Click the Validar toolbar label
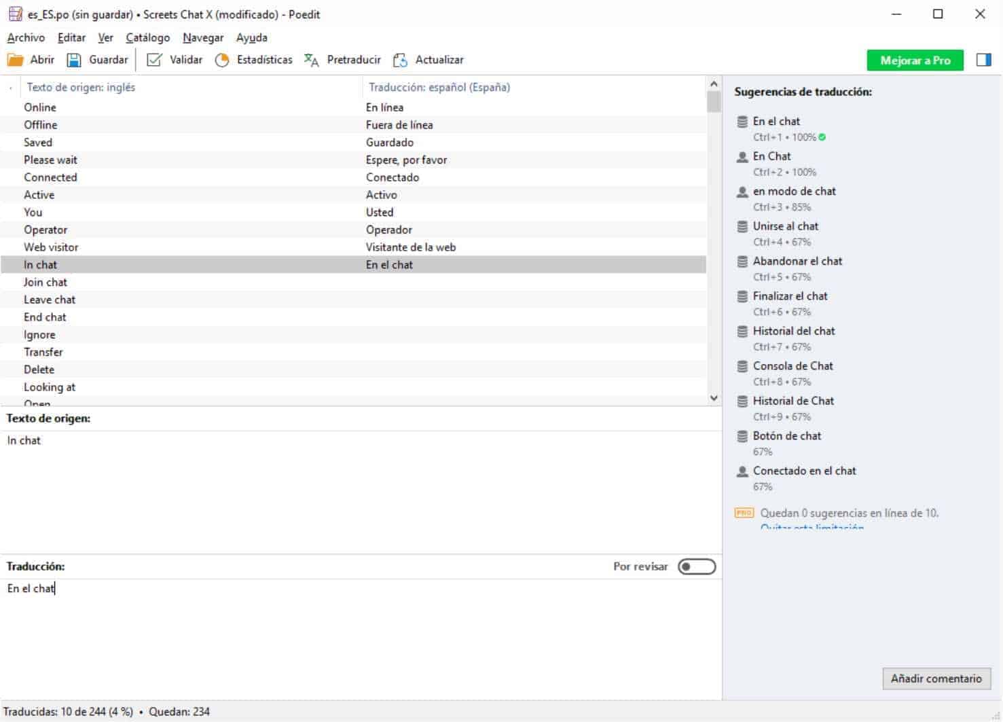 186,60
